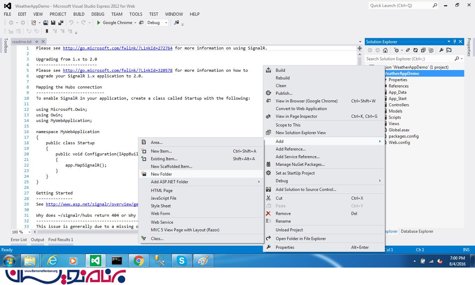This screenshot has width=475, height=285.
Task: Click the Refresh icon in Solution Explorer
Action: (x=415, y=51)
